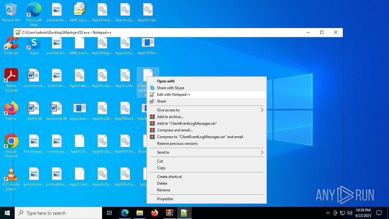Open the Recycle Bin desktop icon
The width and height of the screenshot is (389, 219).
11,13
